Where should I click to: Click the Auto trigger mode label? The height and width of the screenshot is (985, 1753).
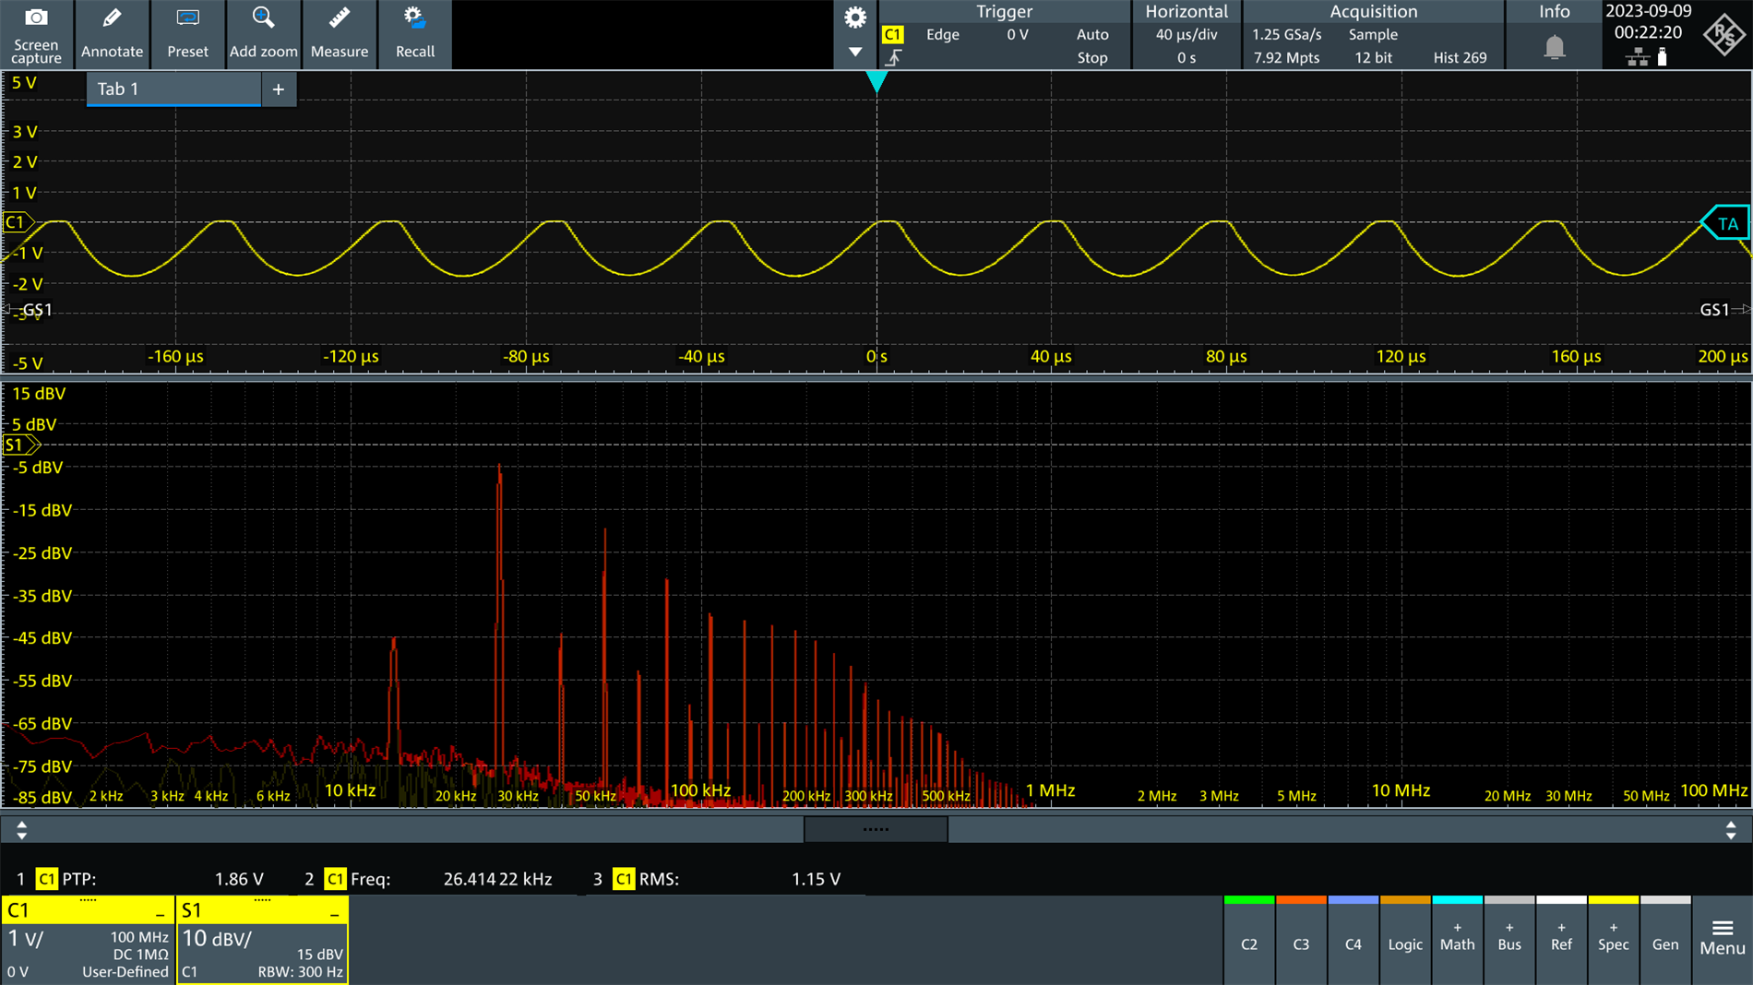(x=1092, y=34)
